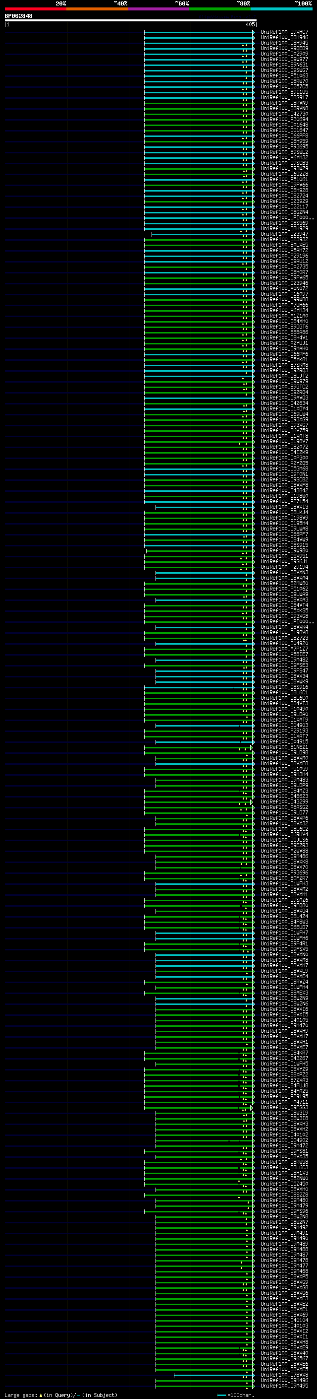The image size is (317, 1399).
Task: Open the hit UniRef100_A9QED9
Action: [284, 48]
